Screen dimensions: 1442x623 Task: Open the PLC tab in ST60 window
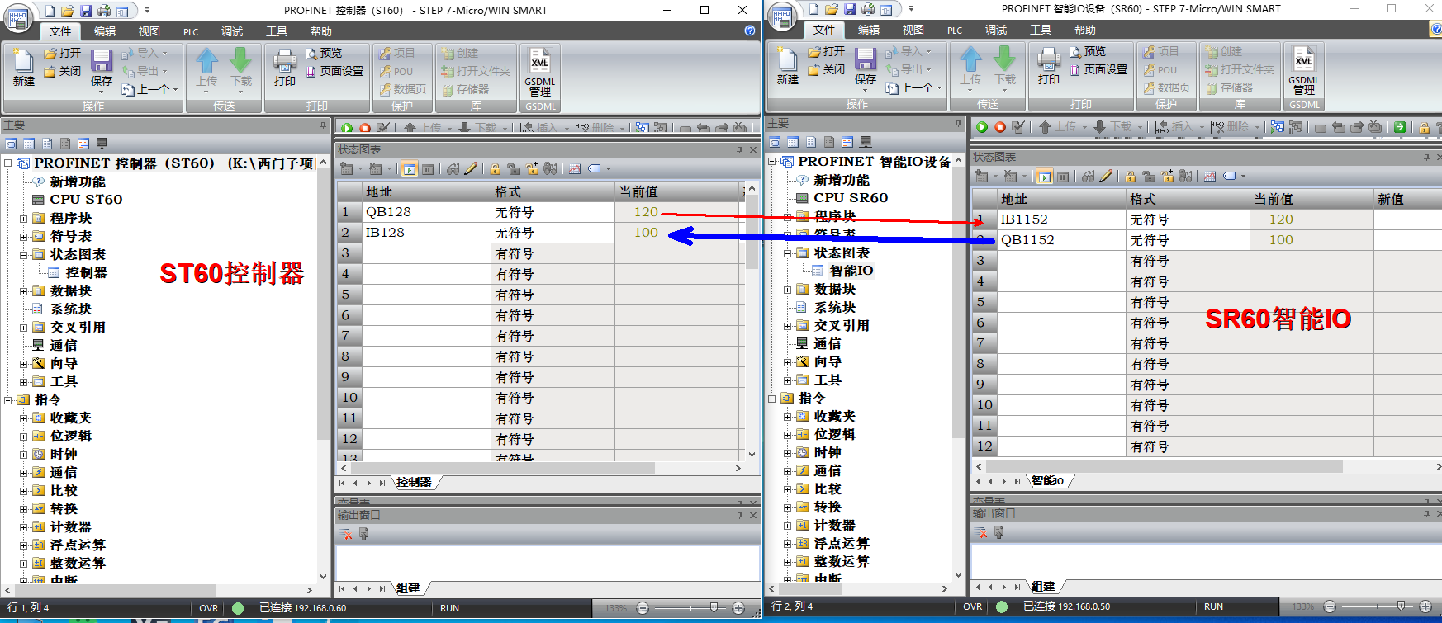191,31
